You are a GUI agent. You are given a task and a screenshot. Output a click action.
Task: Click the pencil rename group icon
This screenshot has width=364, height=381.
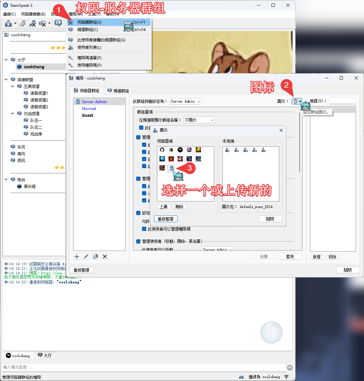pyautogui.click(x=86, y=256)
